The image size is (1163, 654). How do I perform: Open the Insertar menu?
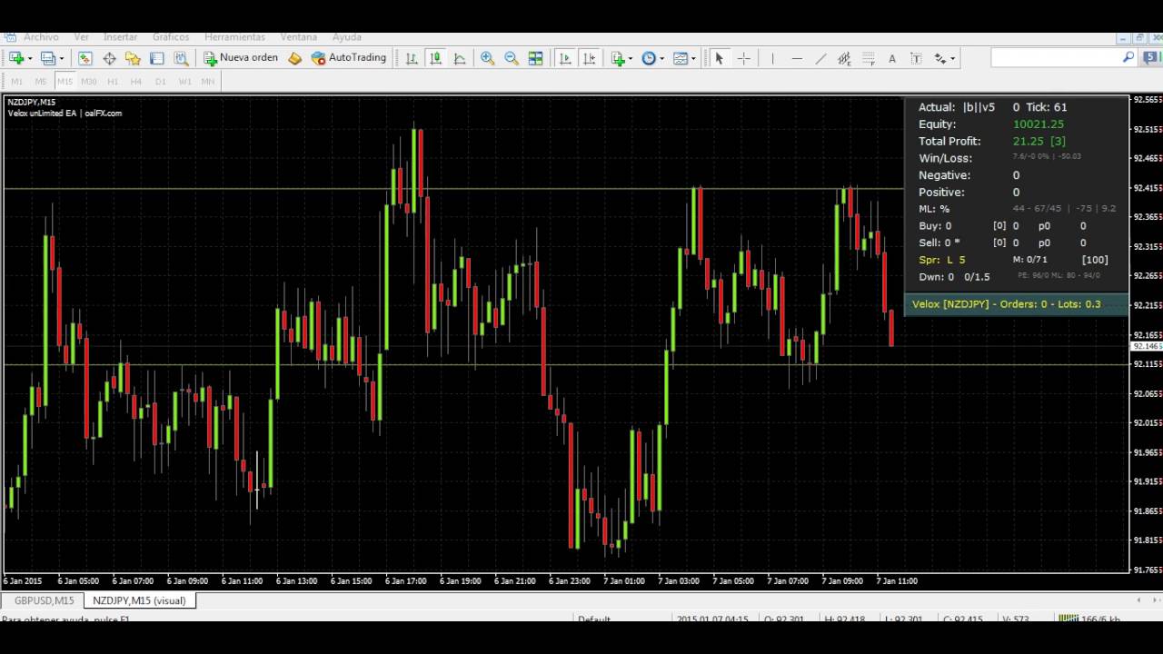pyautogui.click(x=121, y=37)
